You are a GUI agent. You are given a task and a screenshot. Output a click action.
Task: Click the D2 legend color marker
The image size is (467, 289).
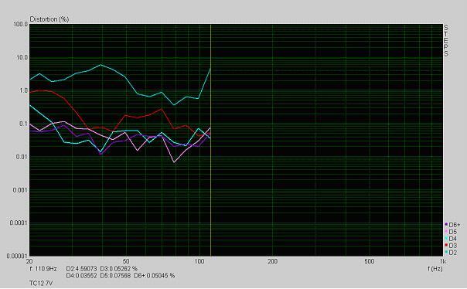click(x=446, y=253)
